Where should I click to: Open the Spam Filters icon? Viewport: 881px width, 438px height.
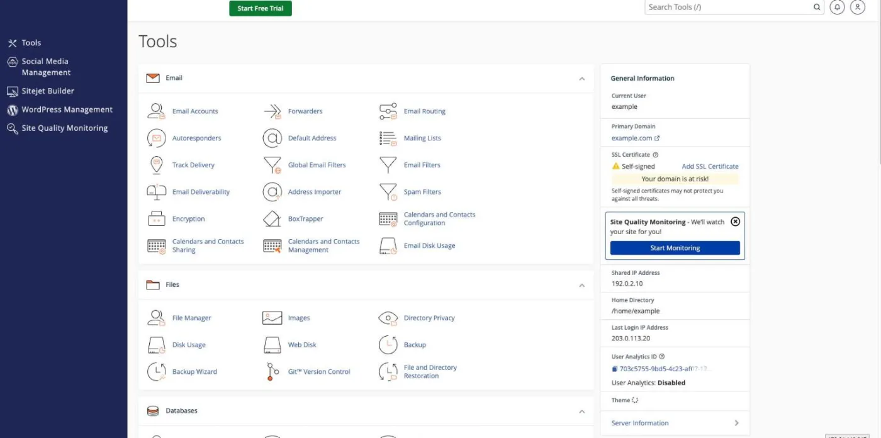coord(388,192)
